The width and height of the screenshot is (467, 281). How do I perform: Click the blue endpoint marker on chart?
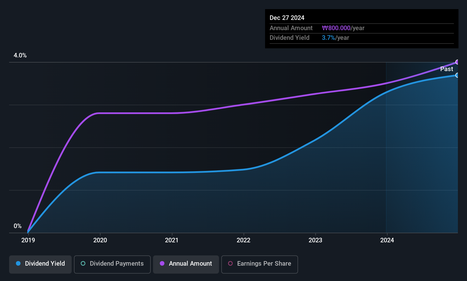[457, 75]
